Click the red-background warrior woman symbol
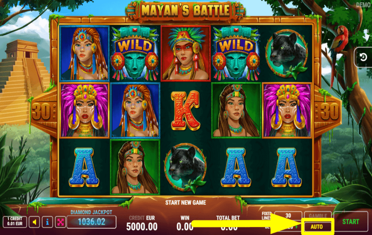The height and width of the screenshot is (235, 372). pyautogui.click(x=186, y=53)
